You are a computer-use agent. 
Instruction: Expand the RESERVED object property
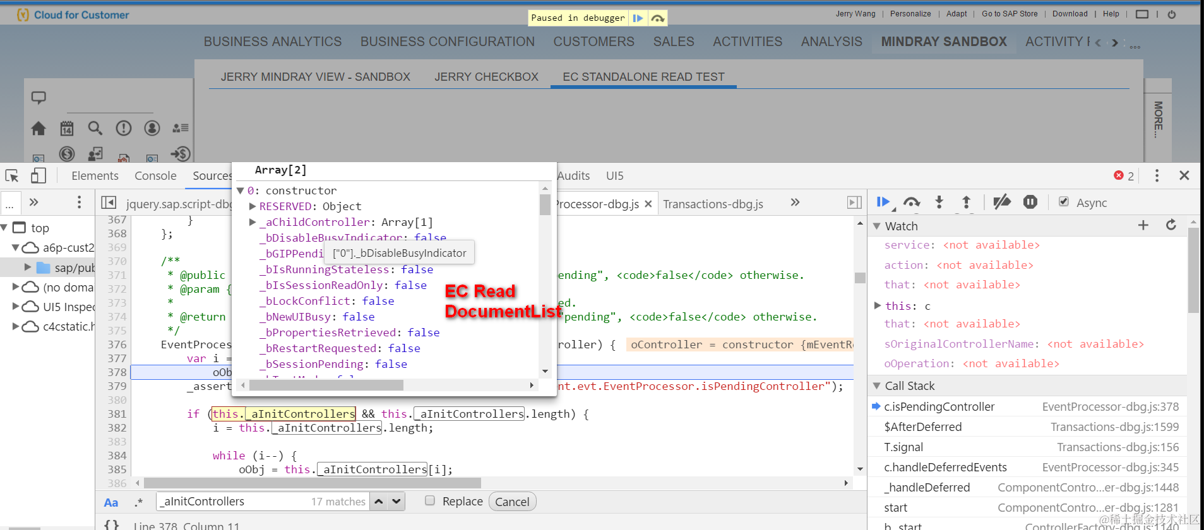[x=253, y=206]
